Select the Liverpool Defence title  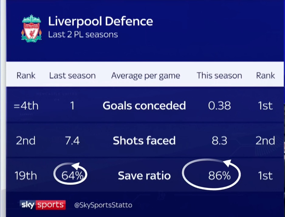pyautogui.click(x=101, y=22)
